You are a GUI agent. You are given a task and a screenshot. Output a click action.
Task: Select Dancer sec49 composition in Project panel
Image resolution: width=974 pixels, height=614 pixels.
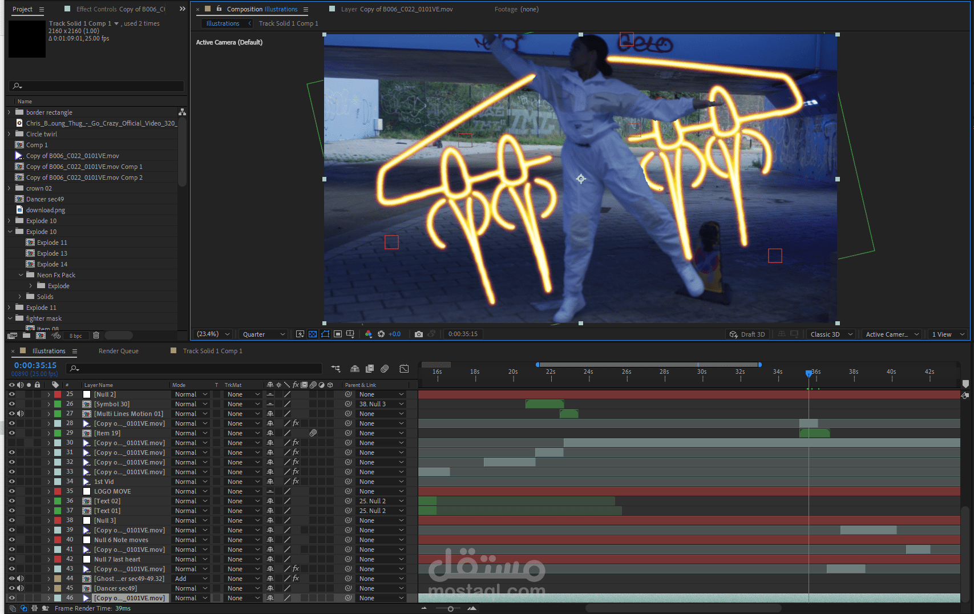[x=45, y=199]
